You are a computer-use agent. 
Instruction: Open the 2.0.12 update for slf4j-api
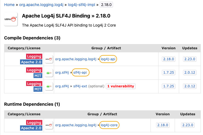click(190, 73)
